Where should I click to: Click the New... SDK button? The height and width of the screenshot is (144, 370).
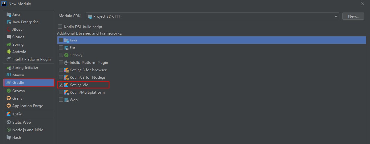[353, 16]
